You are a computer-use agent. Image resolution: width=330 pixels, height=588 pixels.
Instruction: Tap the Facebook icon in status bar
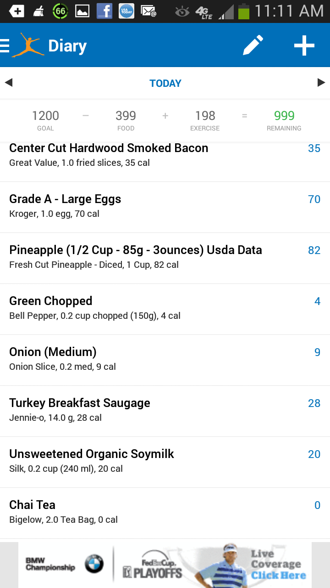click(104, 11)
